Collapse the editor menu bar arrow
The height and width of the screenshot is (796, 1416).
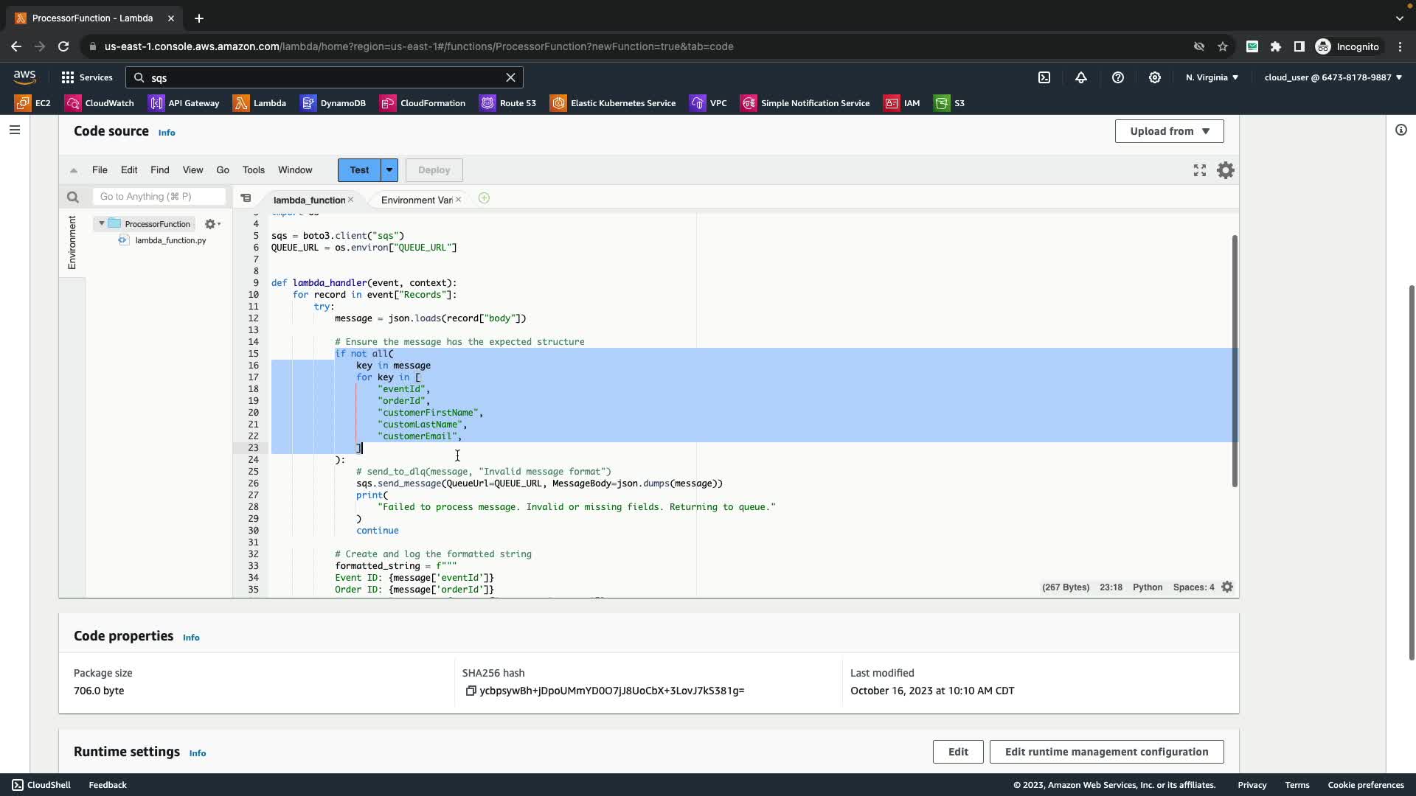[74, 170]
